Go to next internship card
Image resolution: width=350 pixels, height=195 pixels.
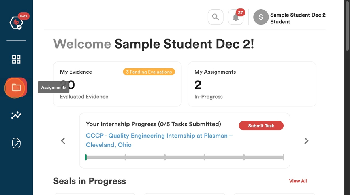(x=306, y=141)
